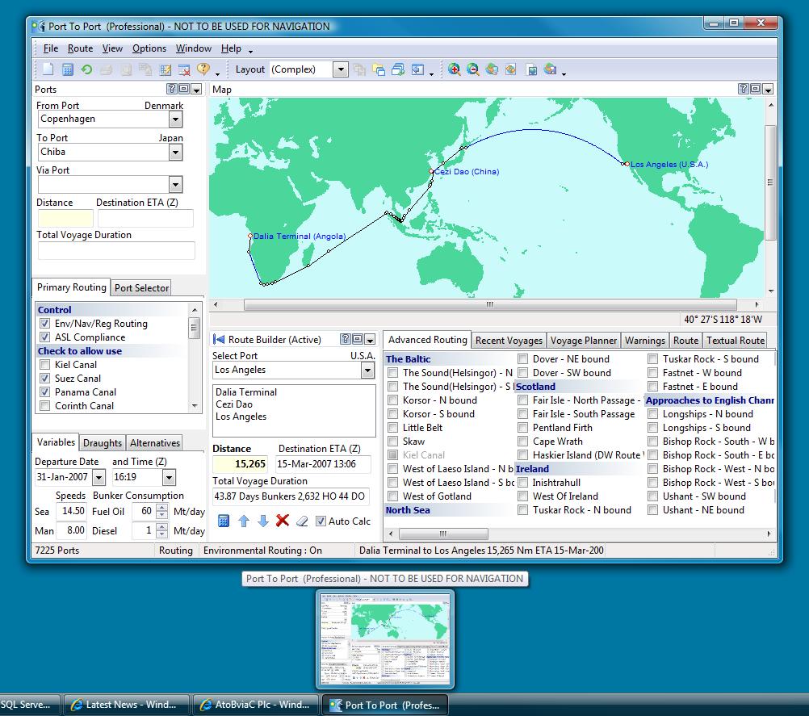Check Pentland Firth routing option
This screenshot has width=809, height=716.
[x=522, y=427]
